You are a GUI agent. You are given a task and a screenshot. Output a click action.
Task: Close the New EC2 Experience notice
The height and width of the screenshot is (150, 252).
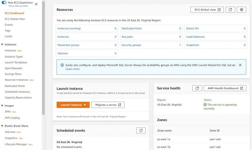[x=36, y=4]
